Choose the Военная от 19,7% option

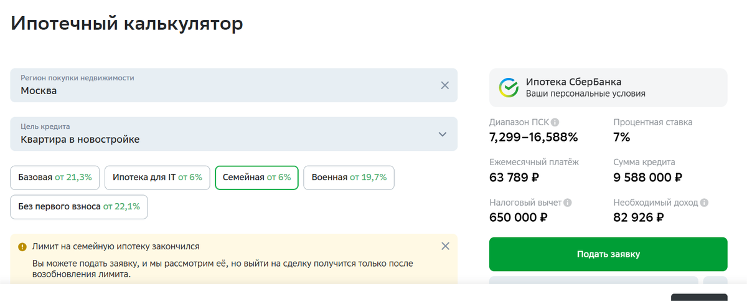349,178
